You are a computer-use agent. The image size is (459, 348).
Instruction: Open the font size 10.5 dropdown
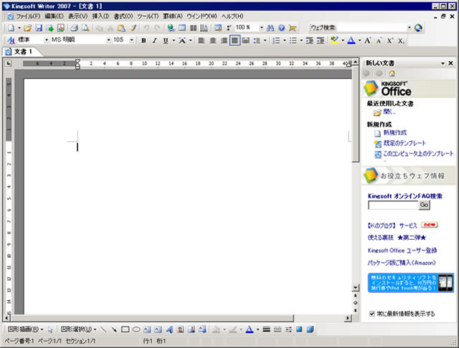click(x=132, y=40)
